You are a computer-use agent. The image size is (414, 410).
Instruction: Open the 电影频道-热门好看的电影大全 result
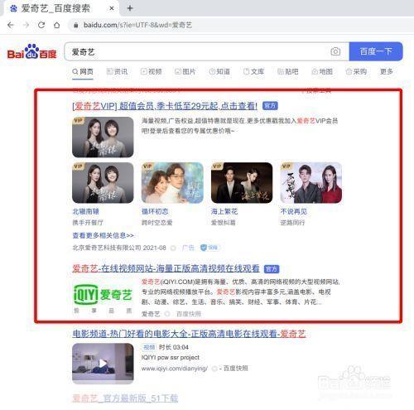tap(189, 334)
